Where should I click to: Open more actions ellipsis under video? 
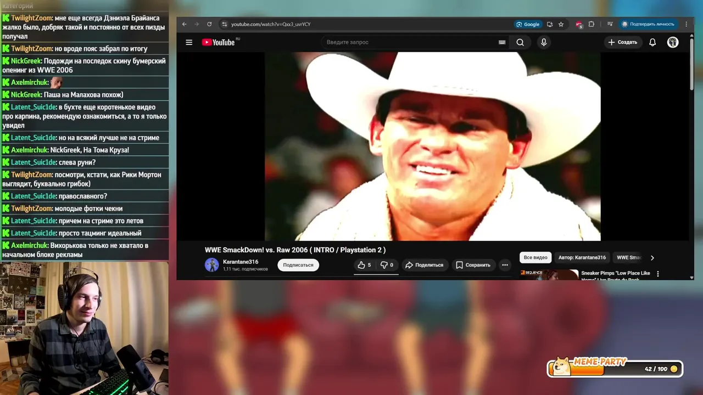click(x=505, y=265)
